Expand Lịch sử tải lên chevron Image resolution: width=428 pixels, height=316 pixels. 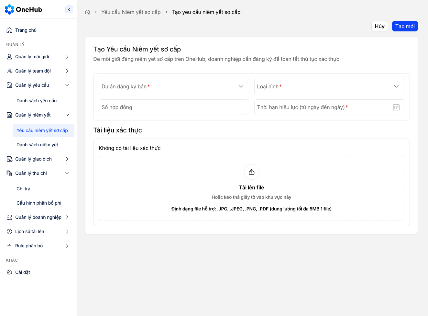click(67, 231)
